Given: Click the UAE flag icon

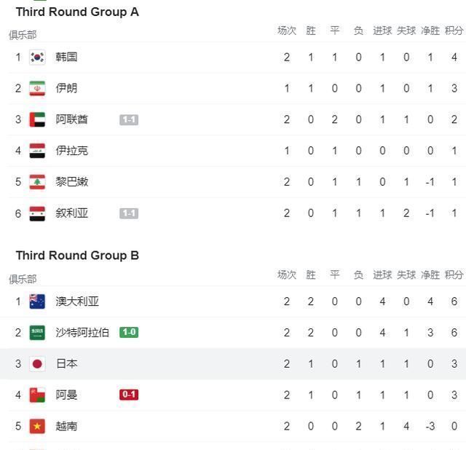Looking at the screenshot, I should [37, 119].
